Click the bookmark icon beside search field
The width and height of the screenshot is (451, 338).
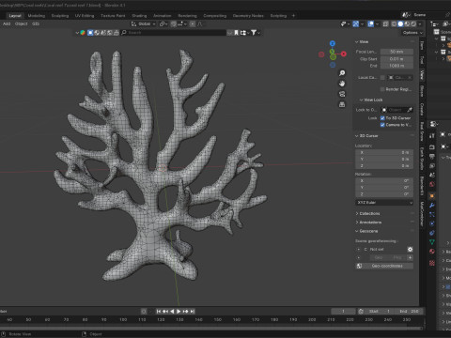(x=237, y=33)
